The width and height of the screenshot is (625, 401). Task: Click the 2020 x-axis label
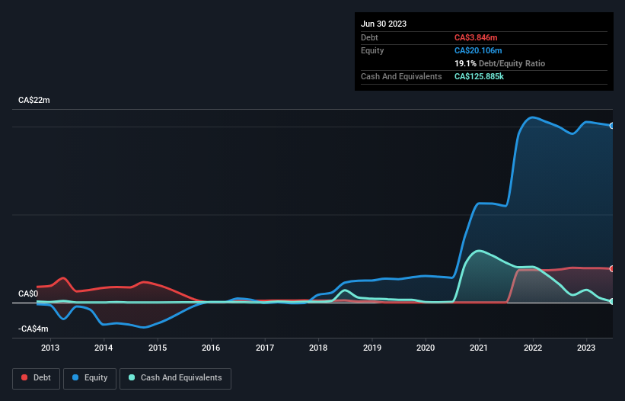tap(426, 348)
